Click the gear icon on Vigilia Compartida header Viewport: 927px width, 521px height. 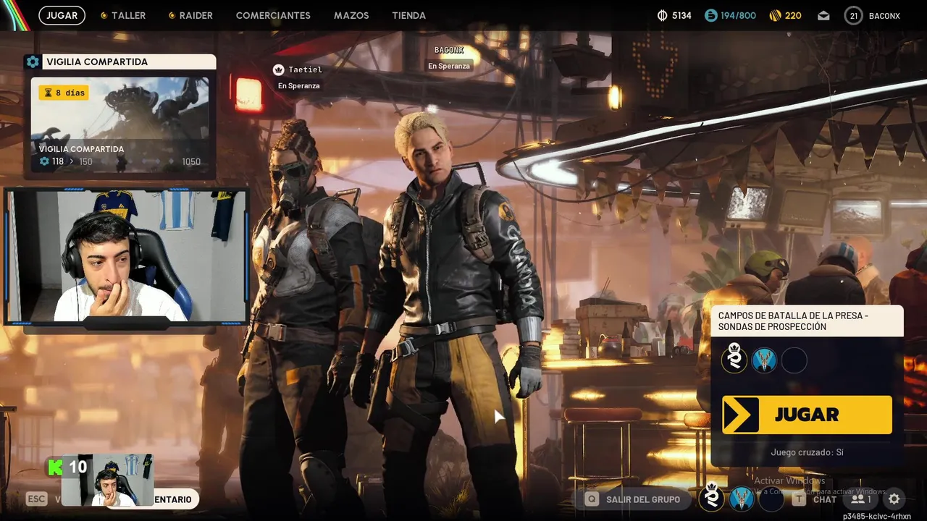pos(33,62)
